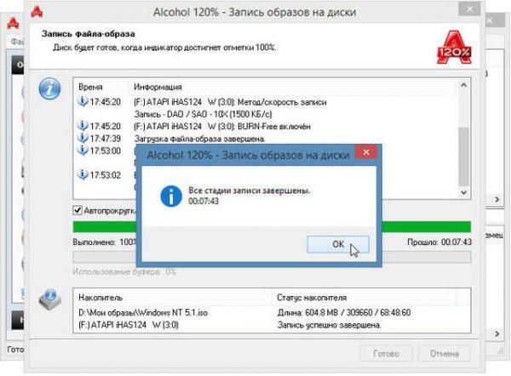This screenshot has height=376, width=511.
Task: Click the blue info icon in dialog
Action: point(171,196)
